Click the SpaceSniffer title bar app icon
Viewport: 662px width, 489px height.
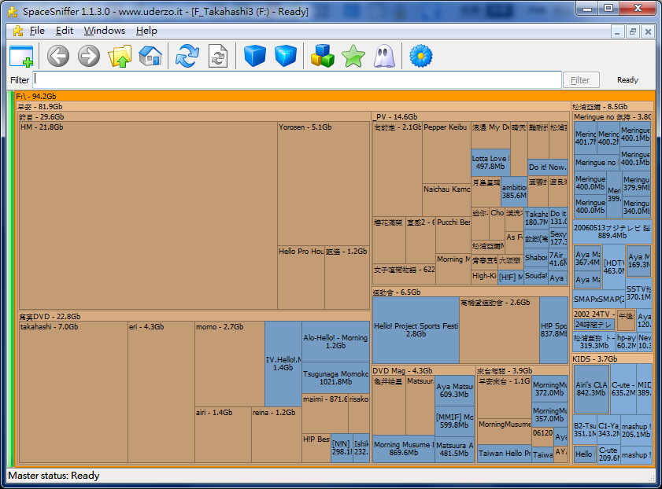(x=13, y=11)
